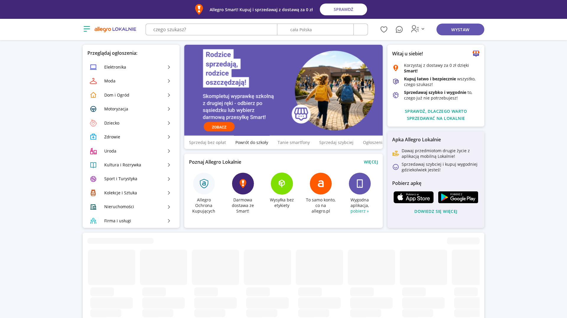
Task: Expand Dom i Ogród category chevron
Action: 169,95
